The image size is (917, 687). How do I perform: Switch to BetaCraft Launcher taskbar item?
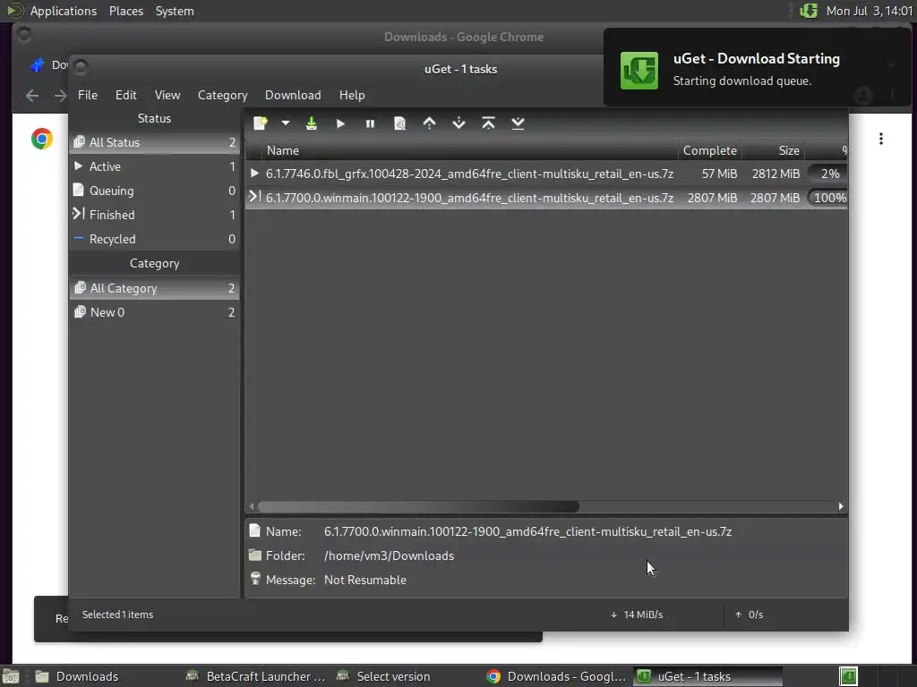click(x=255, y=676)
